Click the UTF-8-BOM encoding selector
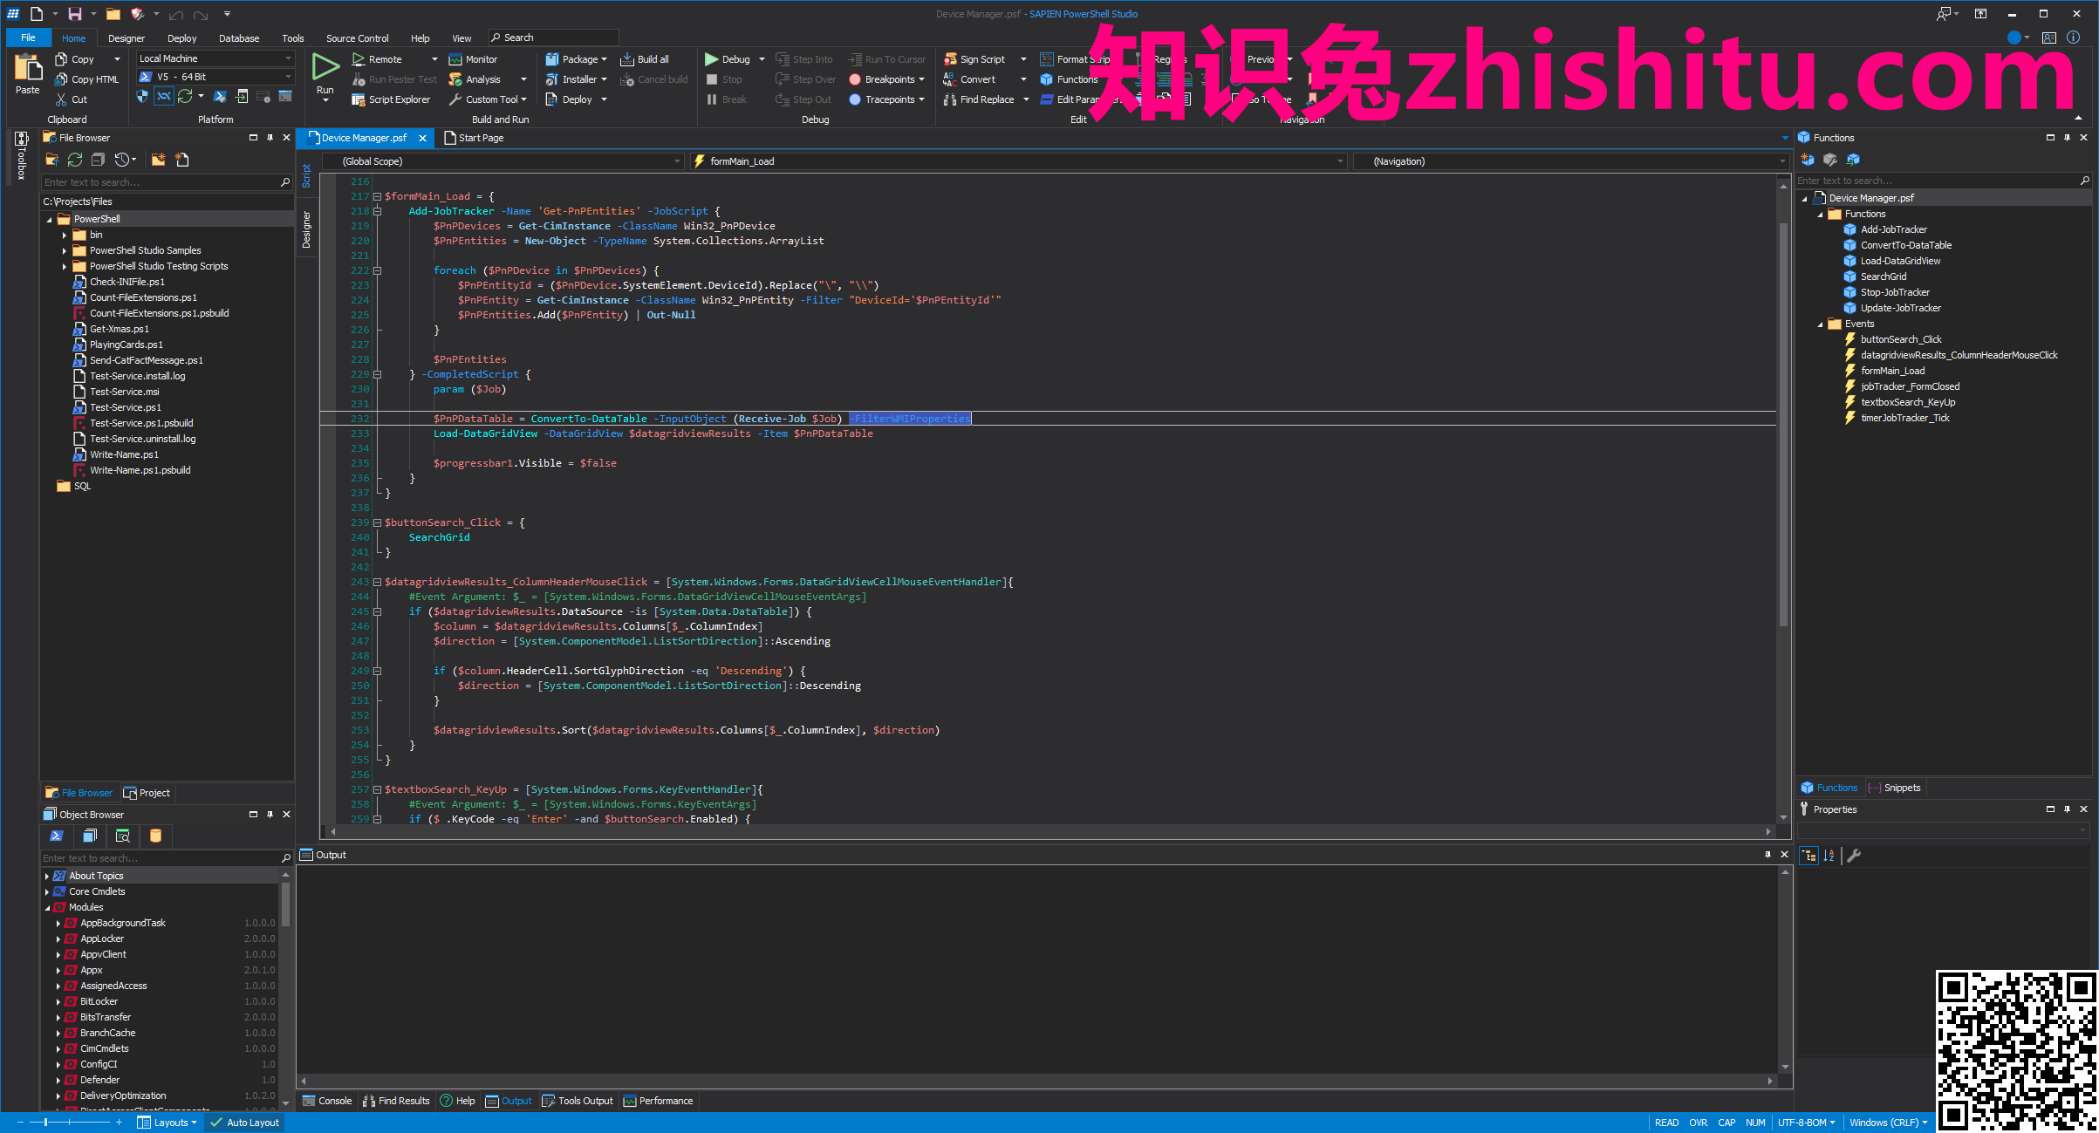 pyautogui.click(x=1806, y=1123)
